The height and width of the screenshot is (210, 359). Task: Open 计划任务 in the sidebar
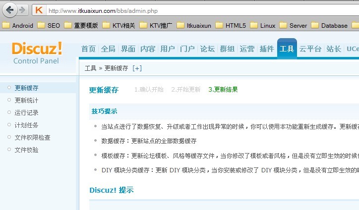[x=27, y=125]
